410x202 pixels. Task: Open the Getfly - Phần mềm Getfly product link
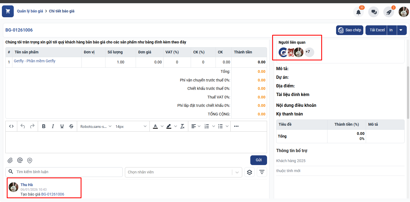[35, 61]
